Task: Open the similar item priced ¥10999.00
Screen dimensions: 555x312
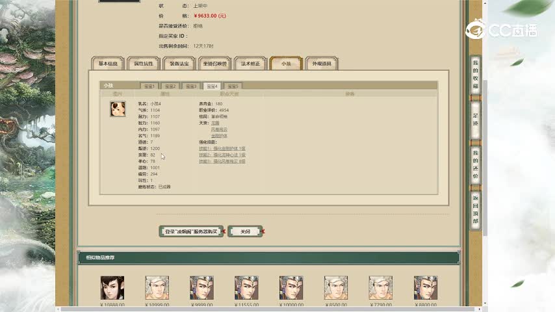Action: point(157,288)
